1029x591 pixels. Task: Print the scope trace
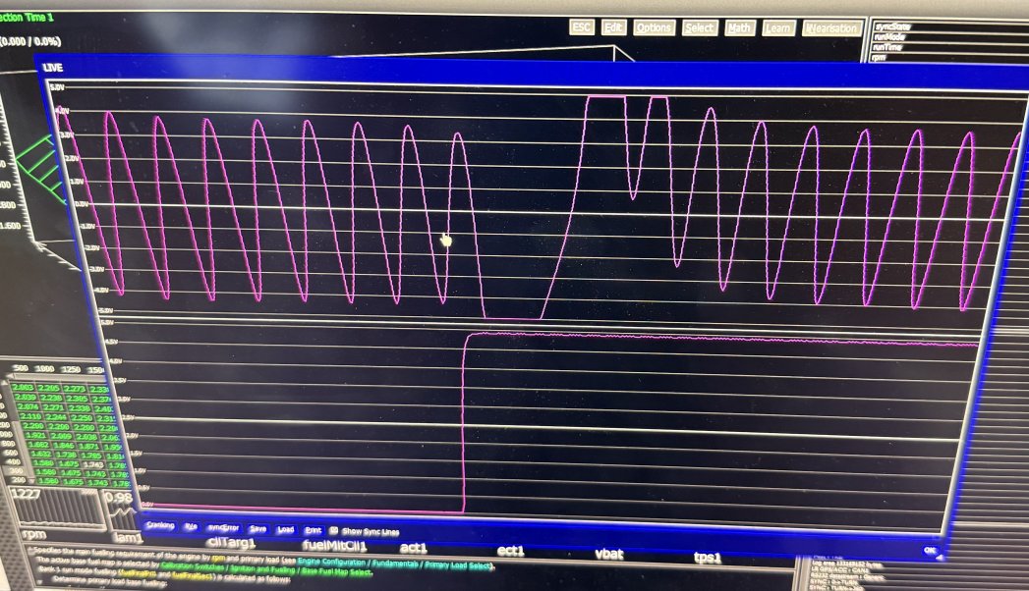[313, 529]
